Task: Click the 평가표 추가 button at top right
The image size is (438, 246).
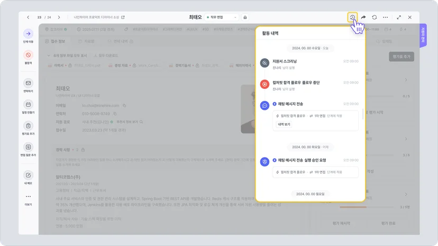Action: [x=401, y=56]
